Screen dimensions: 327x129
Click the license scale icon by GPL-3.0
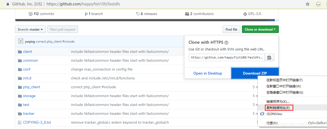point(245,14)
